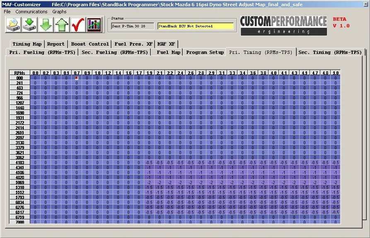Switch to the Report tab
This screenshot has width=370, height=238.
click(x=56, y=44)
